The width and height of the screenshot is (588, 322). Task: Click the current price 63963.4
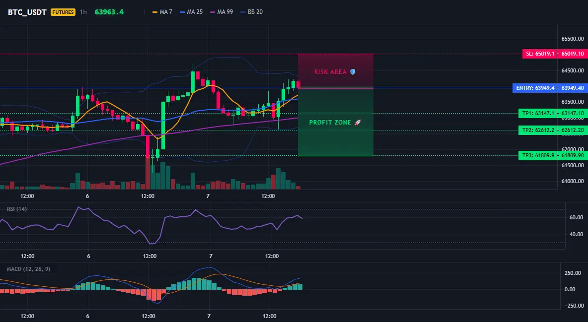tap(109, 12)
